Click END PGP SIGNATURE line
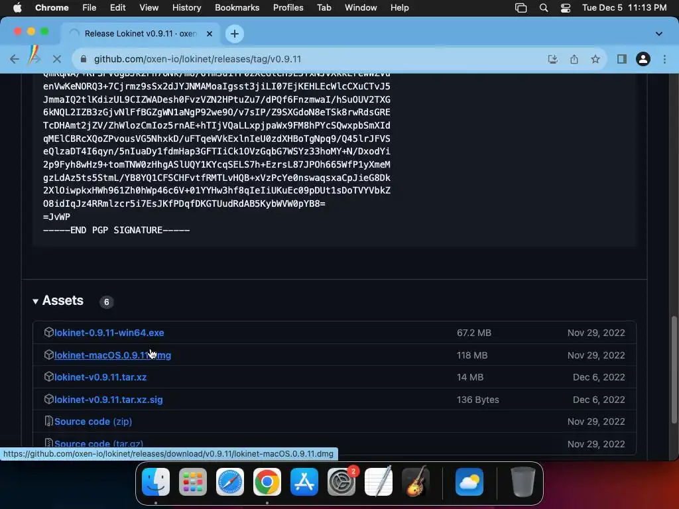Viewport: 679px width, 509px height. point(117,230)
